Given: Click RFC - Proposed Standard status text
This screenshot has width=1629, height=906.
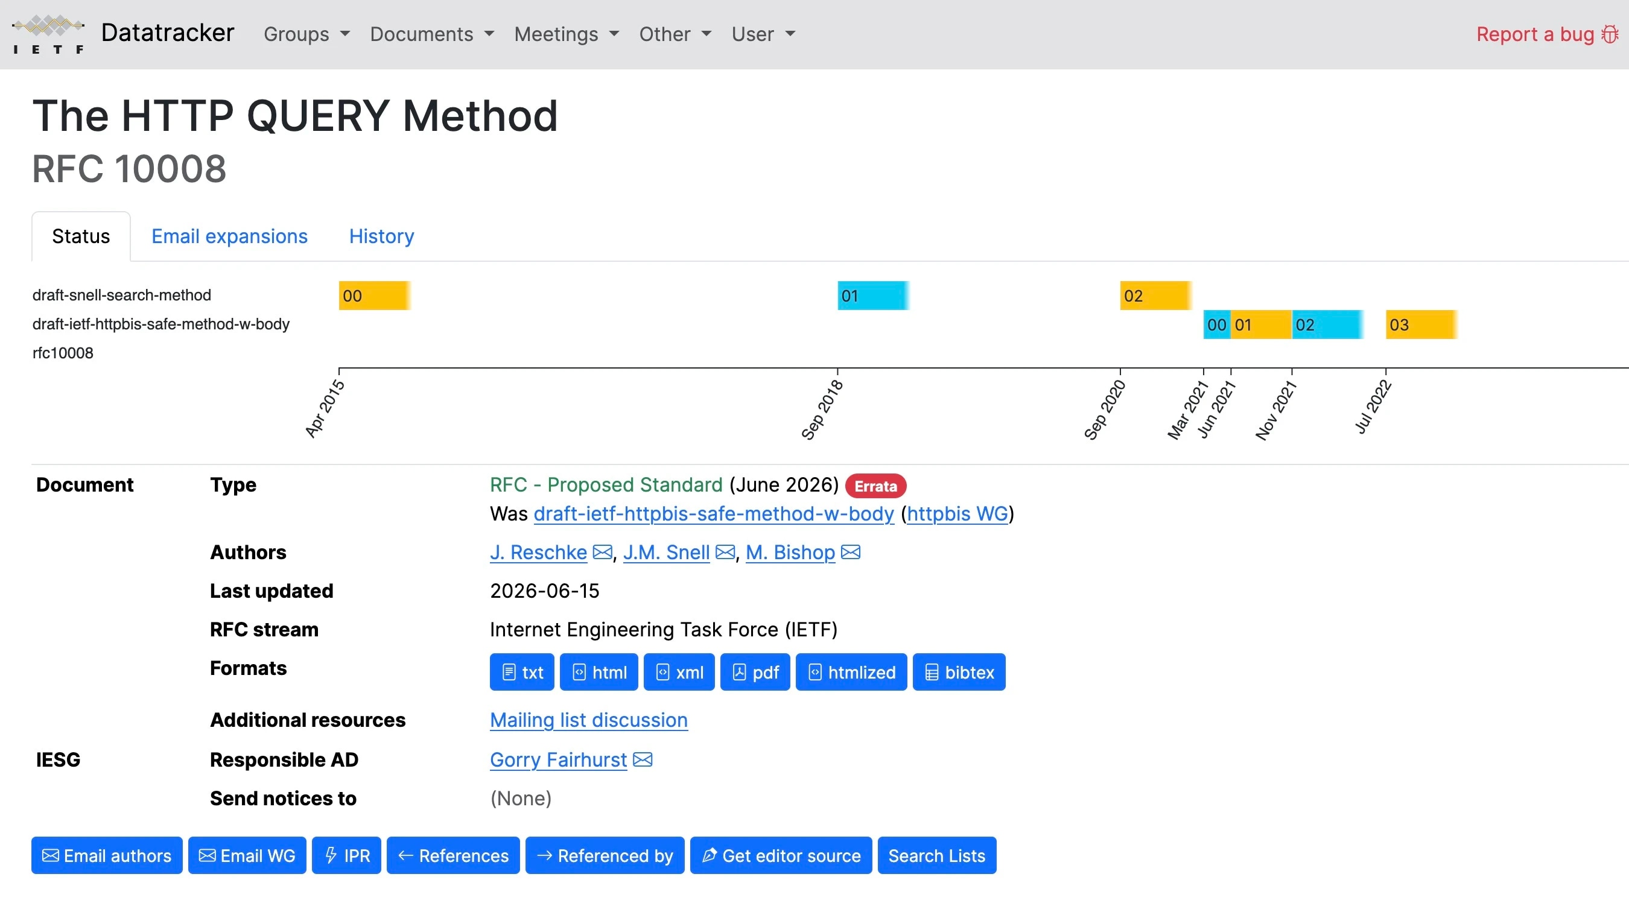Looking at the screenshot, I should click(x=606, y=485).
